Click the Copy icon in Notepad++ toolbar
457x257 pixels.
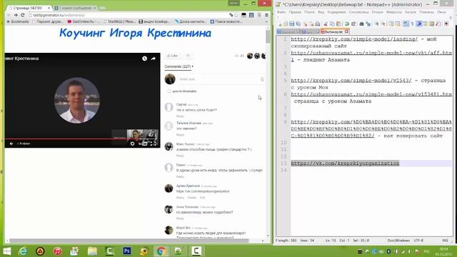[x=332, y=24]
